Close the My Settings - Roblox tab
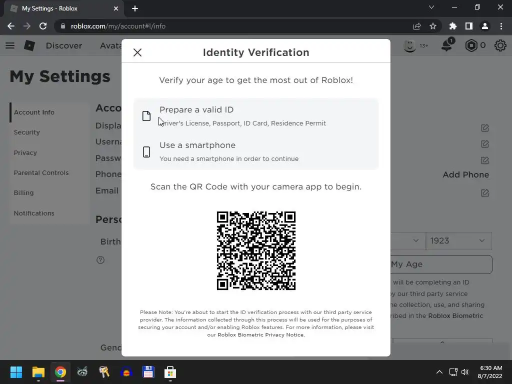This screenshot has height=384, width=512. pyautogui.click(x=116, y=9)
